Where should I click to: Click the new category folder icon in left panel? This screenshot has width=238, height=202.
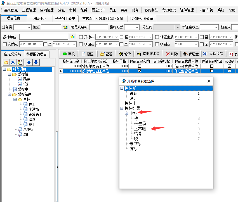tap(6, 62)
